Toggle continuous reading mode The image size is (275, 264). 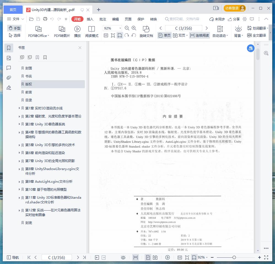coord(199,36)
